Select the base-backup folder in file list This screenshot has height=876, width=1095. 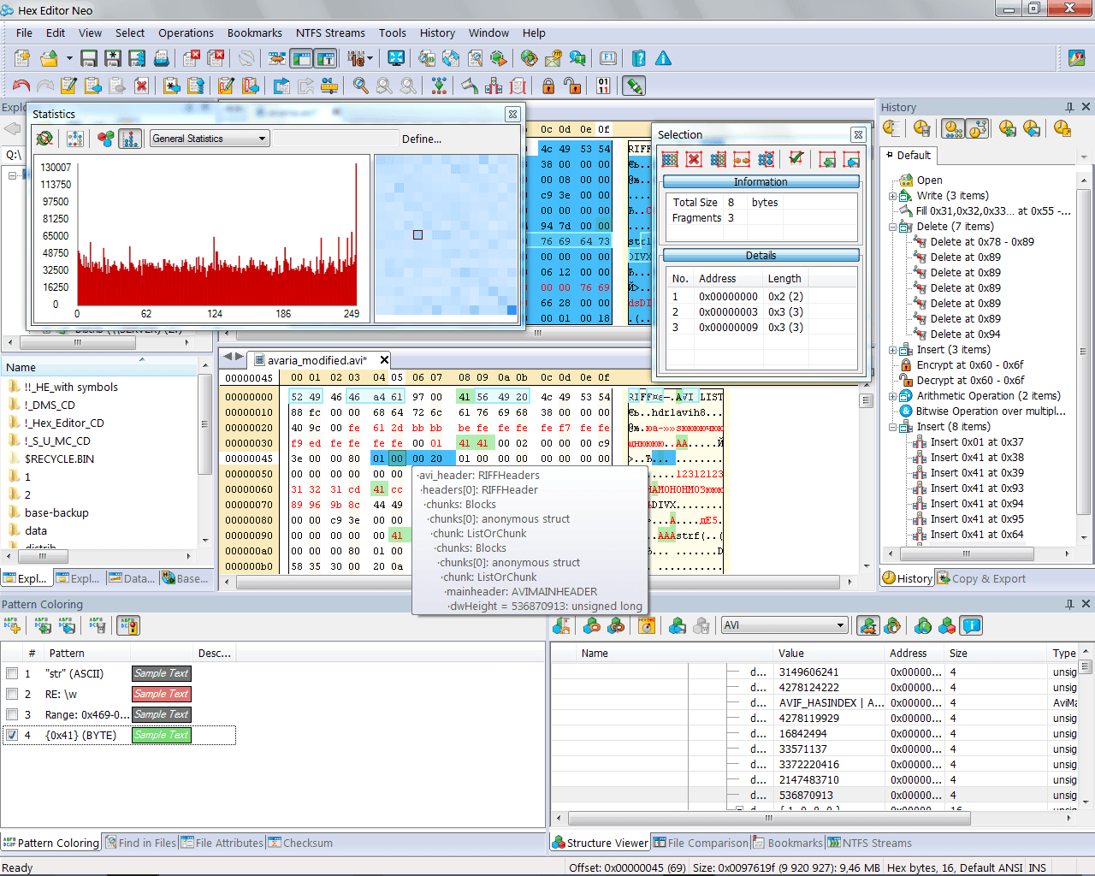click(56, 512)
